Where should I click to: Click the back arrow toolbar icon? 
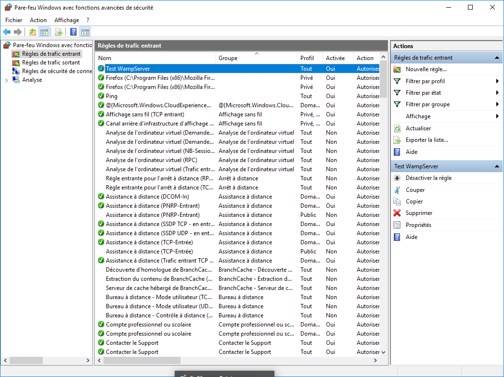(x=7, y=32)
